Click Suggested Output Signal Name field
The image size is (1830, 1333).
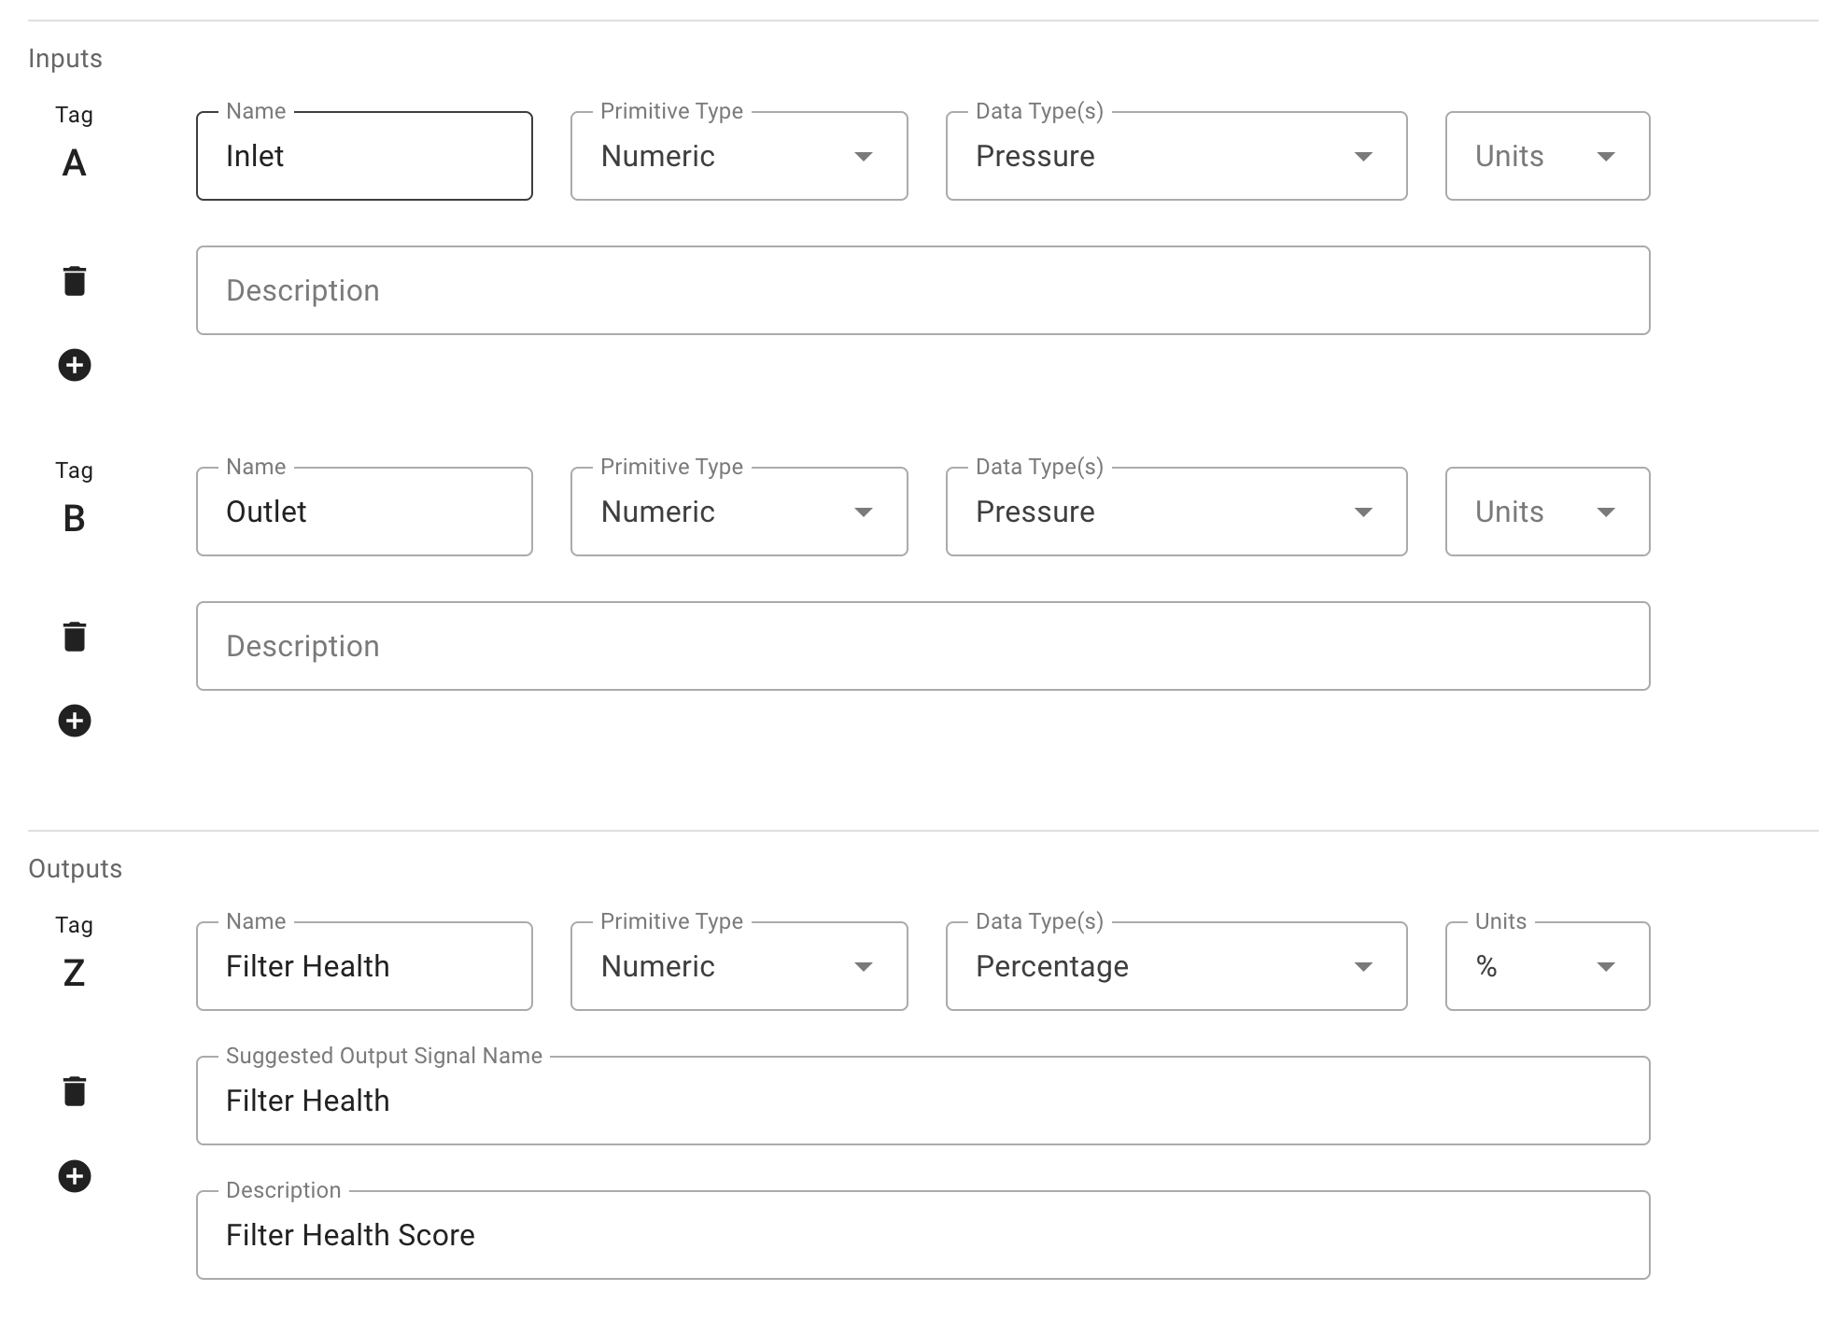[922, 1101]
